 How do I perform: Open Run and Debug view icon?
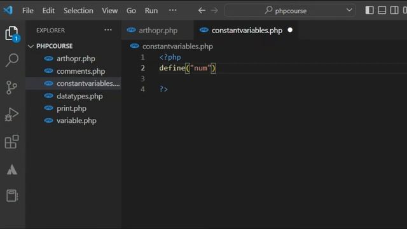point(11,114)
